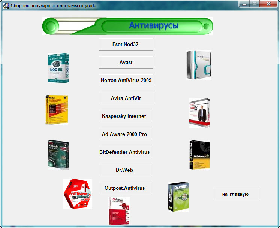Screen dimensions: 280x228
Task: Click the black Ad-Aware box image
Action: click(200, 155)
